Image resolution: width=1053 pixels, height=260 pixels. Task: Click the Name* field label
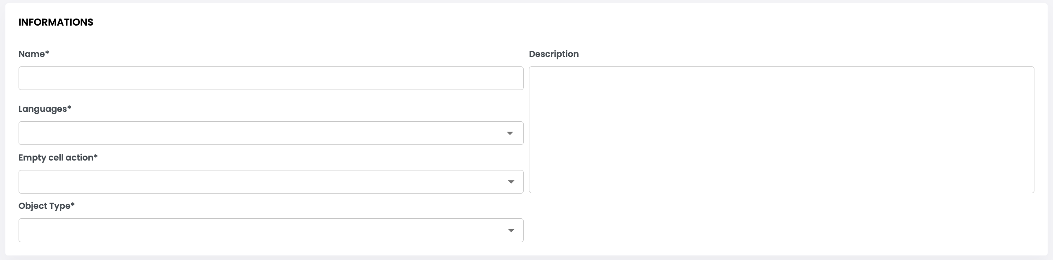[x=32, y=54]
